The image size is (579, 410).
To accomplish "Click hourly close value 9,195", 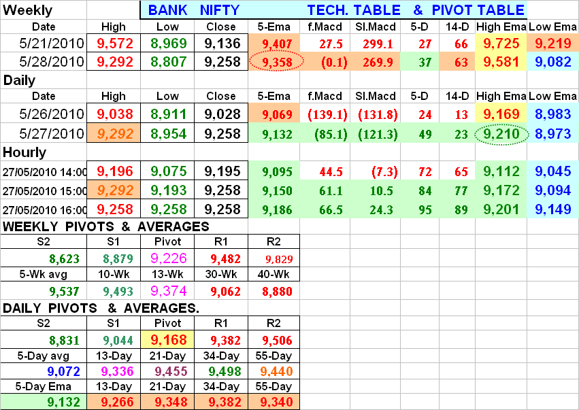I will pyautogui.click(x=222, y=171).
